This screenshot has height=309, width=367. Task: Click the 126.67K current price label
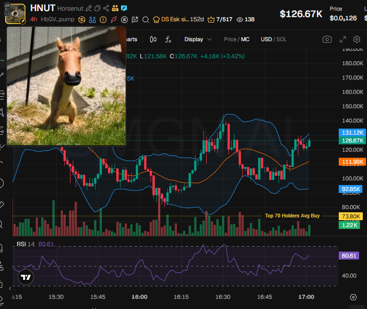pyautogui.click(x=352, y=141)
